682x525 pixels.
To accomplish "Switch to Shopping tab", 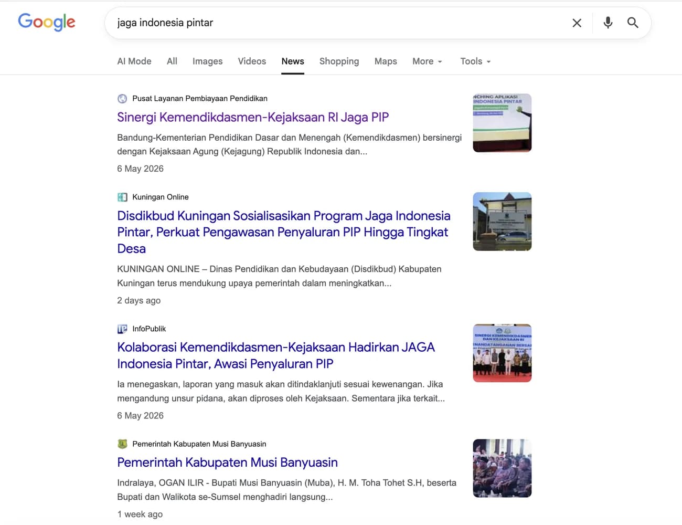I will (339, 61).
